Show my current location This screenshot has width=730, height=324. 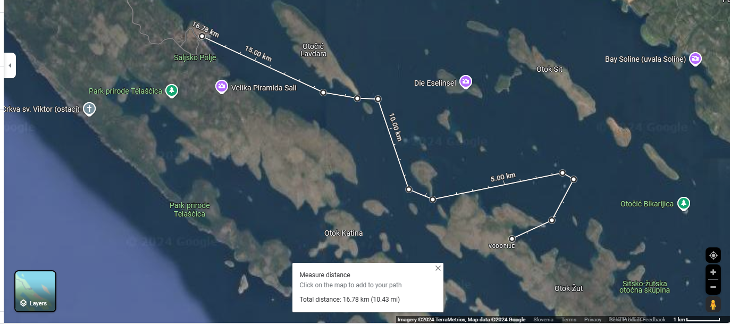713,255
